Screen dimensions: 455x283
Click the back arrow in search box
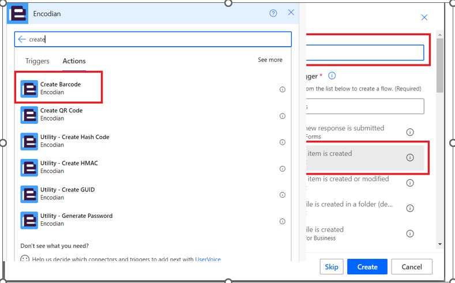point(22,39)
